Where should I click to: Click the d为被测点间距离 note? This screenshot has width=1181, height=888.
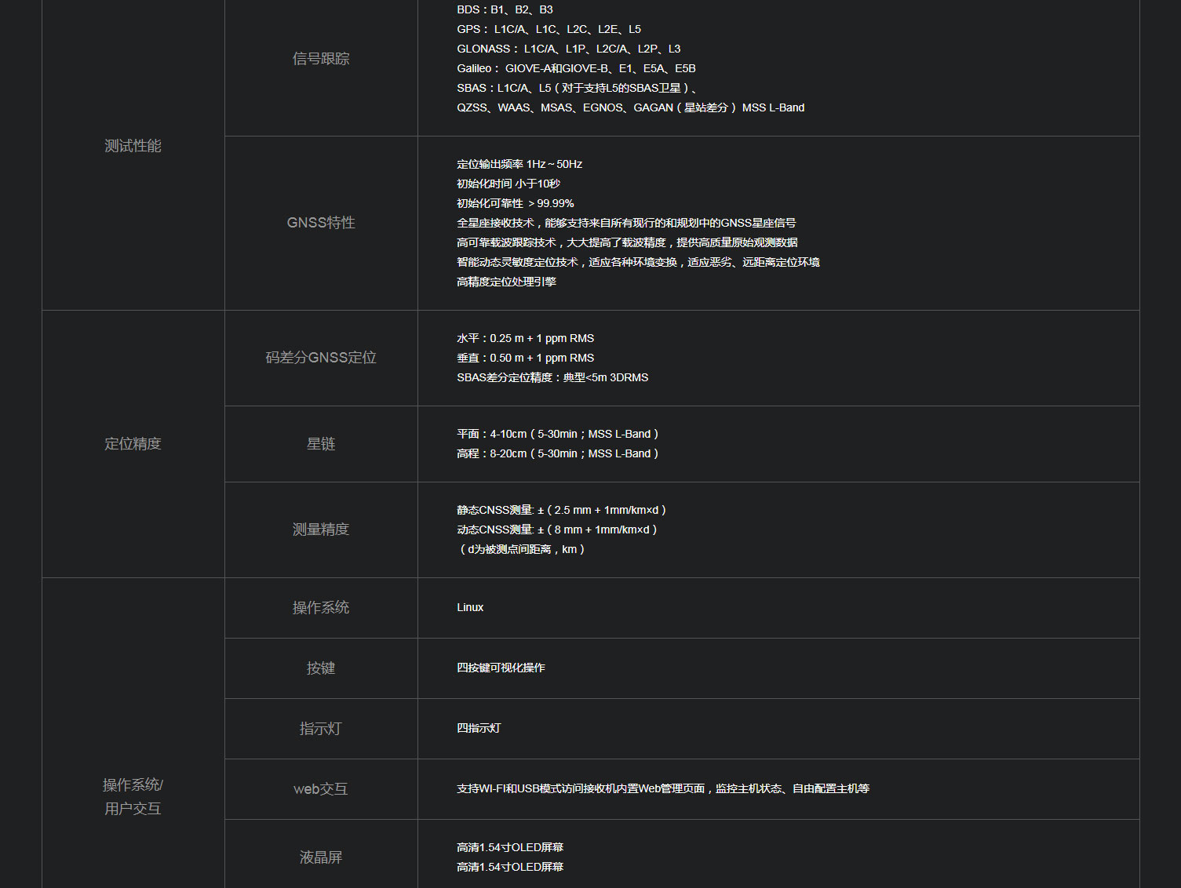(521, 549)
